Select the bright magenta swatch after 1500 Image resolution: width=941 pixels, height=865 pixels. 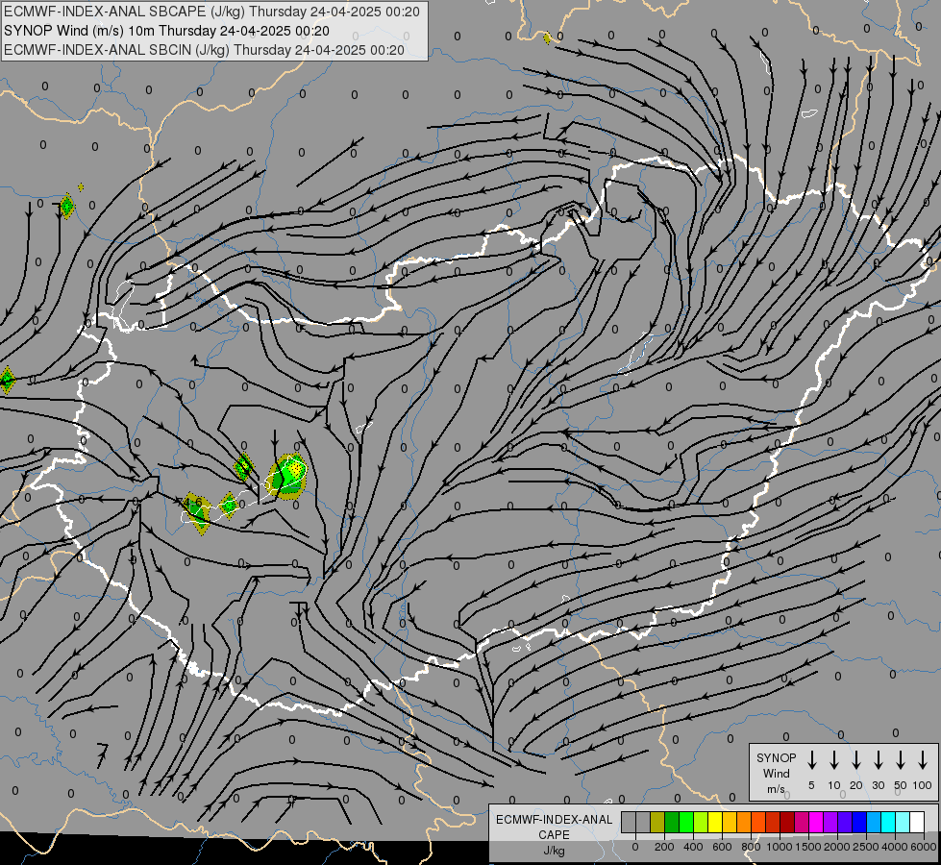(816, 823)
